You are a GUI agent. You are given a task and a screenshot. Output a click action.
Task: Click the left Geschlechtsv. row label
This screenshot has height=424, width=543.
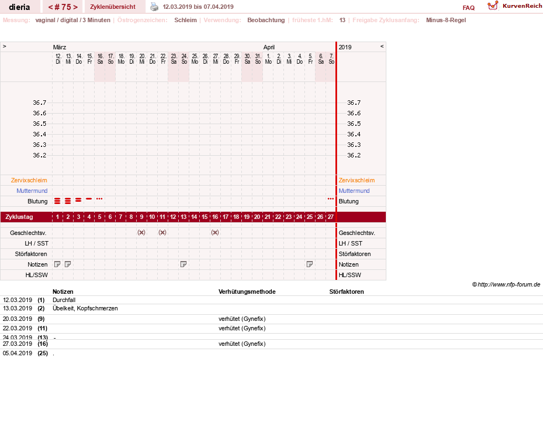[28, 233]
